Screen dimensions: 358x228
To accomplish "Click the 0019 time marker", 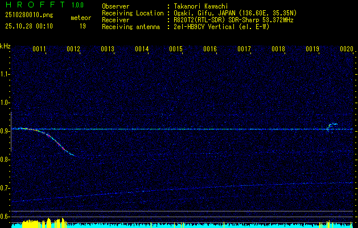I will [312, 49].
